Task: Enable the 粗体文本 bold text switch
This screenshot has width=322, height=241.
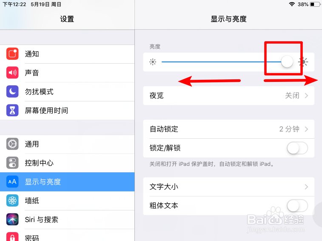Action: point(297,206)
